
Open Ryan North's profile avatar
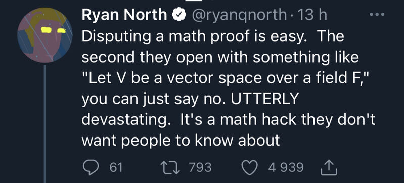[45, 35]
